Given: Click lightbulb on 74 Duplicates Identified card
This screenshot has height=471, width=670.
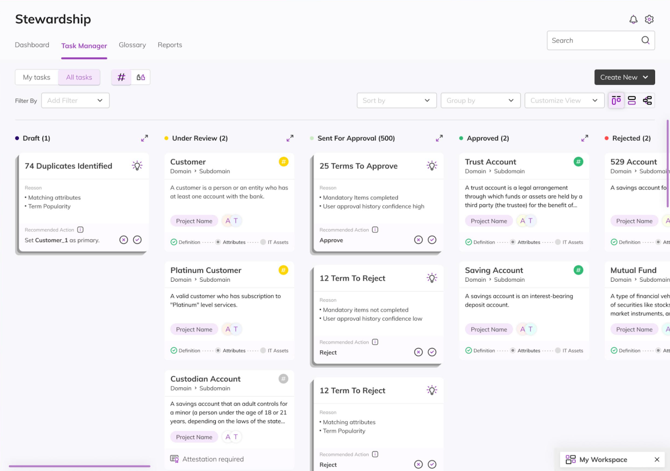Looking at the screenshot, I should point(137,165).
